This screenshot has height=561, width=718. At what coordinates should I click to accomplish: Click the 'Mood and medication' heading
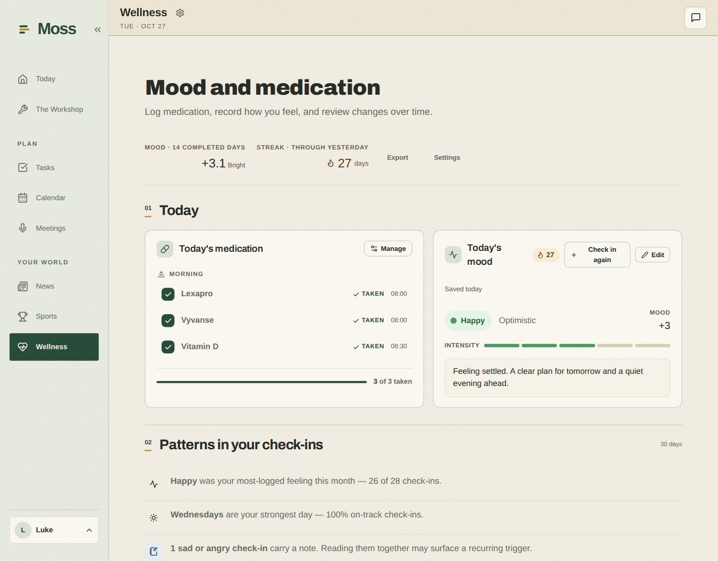click(263, 88)
